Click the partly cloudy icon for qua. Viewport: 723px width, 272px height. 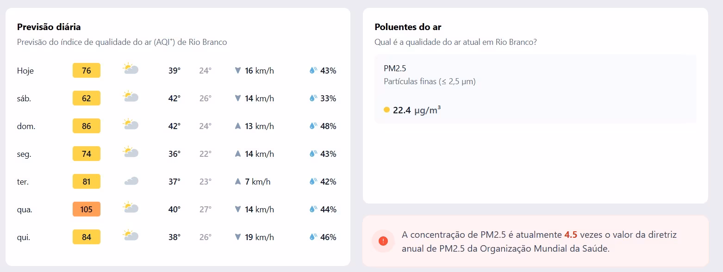131,208
